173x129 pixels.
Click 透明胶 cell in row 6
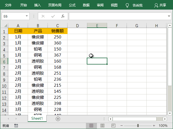pos(38,61)
